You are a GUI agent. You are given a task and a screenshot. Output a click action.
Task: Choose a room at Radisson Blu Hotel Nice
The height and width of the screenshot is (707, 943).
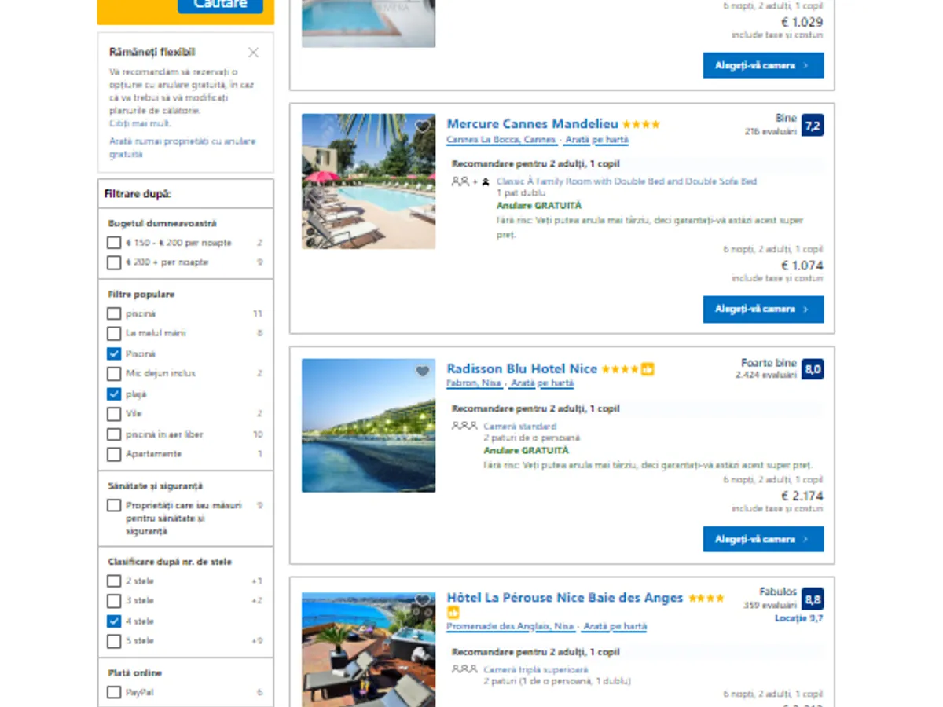763,540
